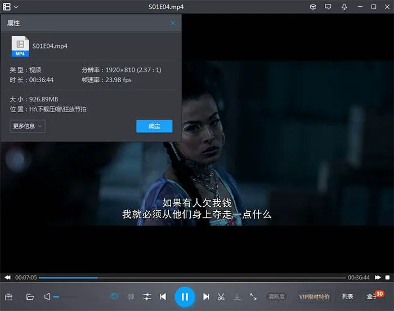Viewport: 394px width, 311px height.
Task: Click the file location path text
Action: [58, 109]
